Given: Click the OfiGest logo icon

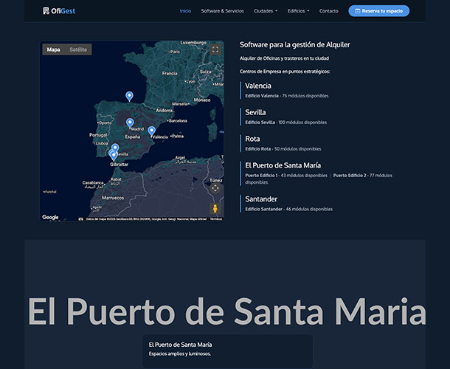Looking at the screenshot, I should click(x=46, y=11).
